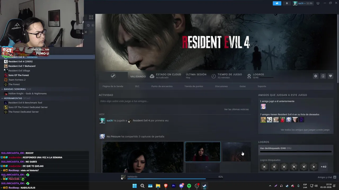This screenshot has width=339, height=190.
Task: Clear library search X button
Action: [86, 32]
